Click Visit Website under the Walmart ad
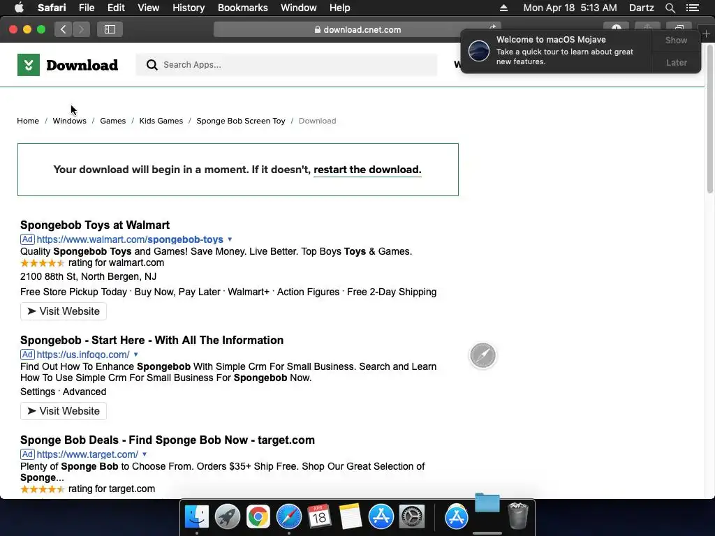Screen dimensions: 715x536 point(64,311)
